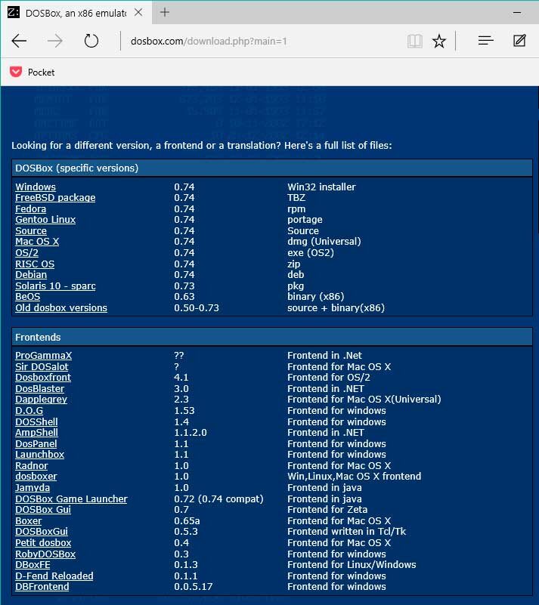Open the FreeBSD package link
Image resolution: width=539 pixels, height=605 pixels.
point(55,198)
